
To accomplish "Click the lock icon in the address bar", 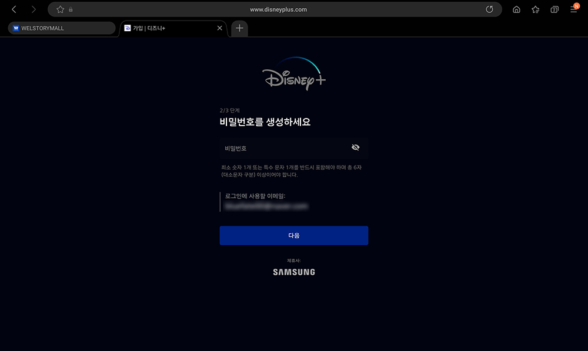I will (71, 9).
